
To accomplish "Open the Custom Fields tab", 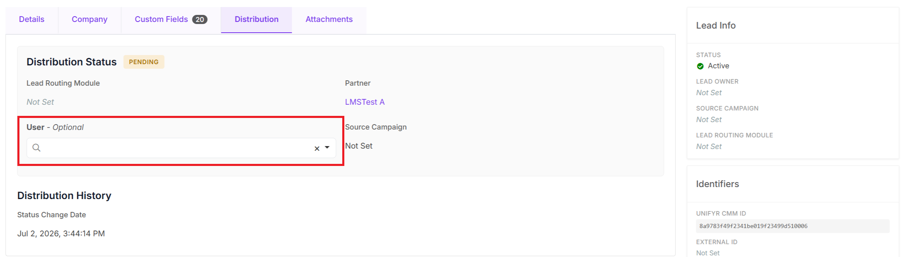I will tap(171, 19).
